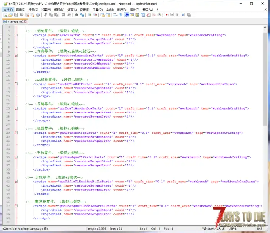Open the 设置(T) settings menu
270x233 pixels.
[x=85, y=10]
